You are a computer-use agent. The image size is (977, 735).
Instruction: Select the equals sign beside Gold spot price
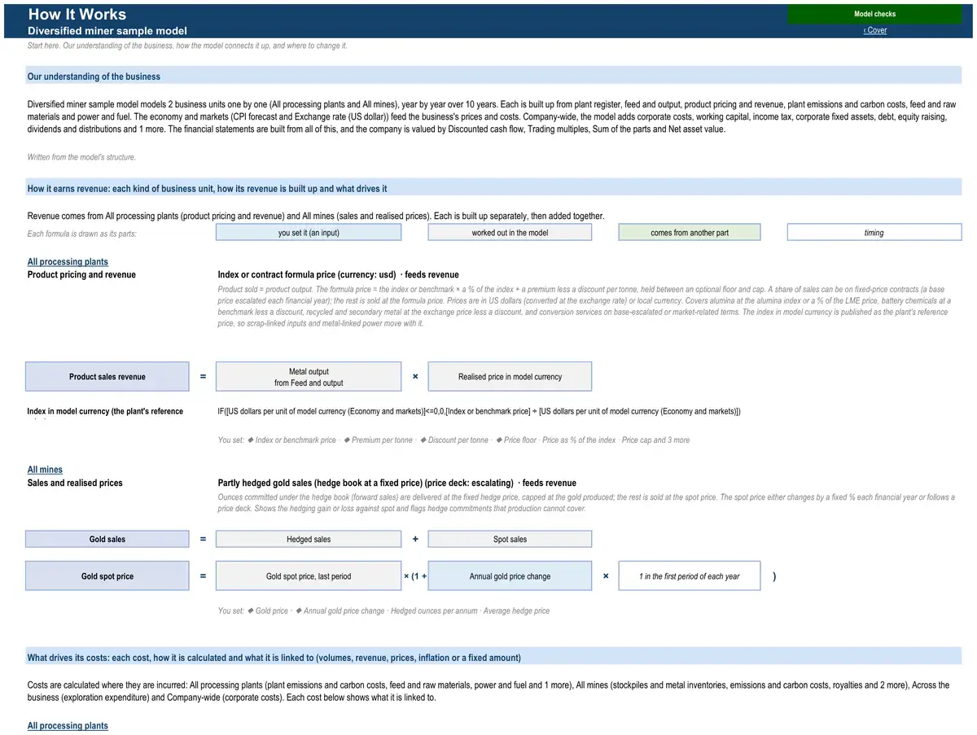tap(203, 576)
